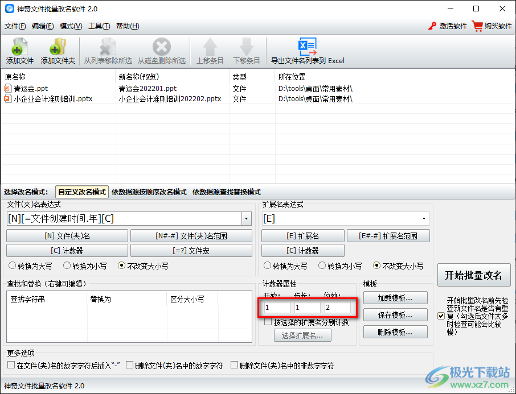Select filename 不改变大小写 radio
Image resolution: width=516 pixels, height=394 pixels.
[121, 266]
